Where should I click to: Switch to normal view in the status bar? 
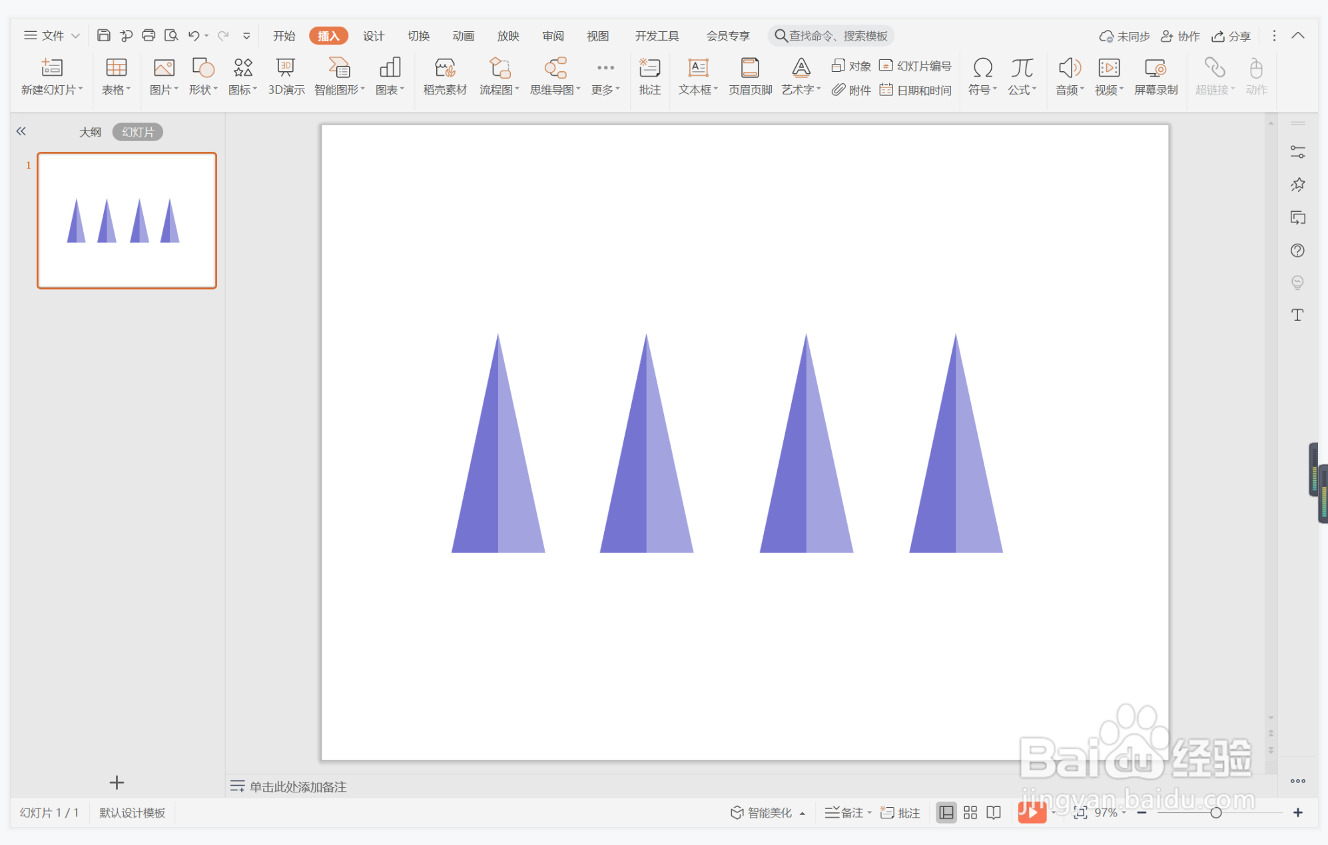946,812
